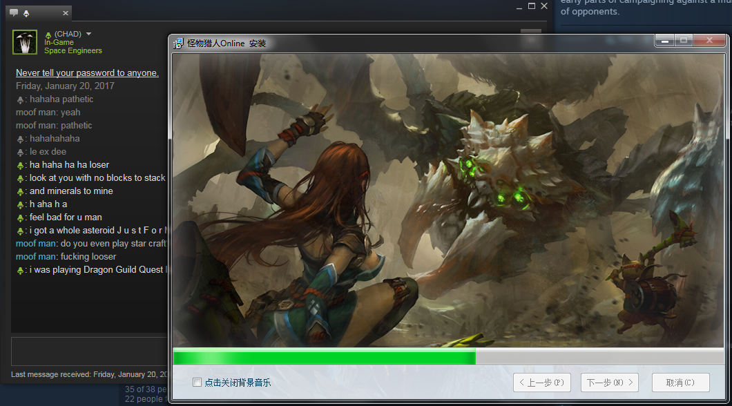Click the 'Last message received' status line

tap(88, 374)
